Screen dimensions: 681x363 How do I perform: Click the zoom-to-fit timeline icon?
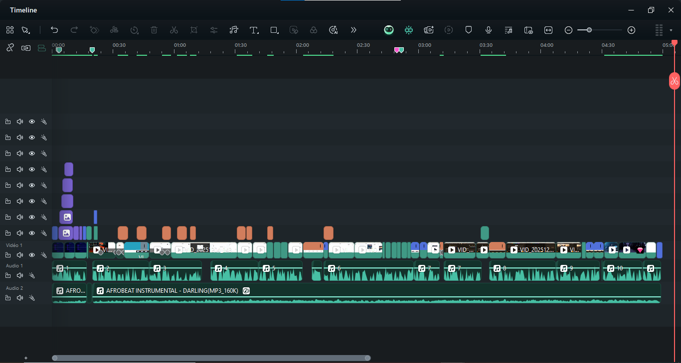[548, 30]
